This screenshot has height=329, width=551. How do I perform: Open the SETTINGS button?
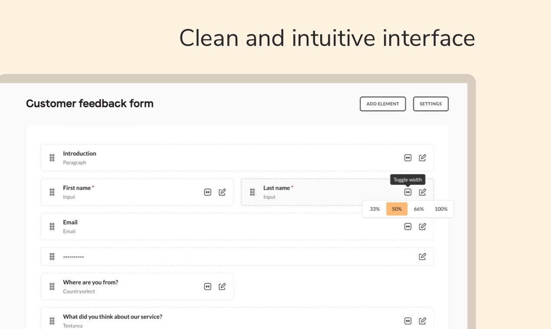pyautogui.click(x=431, y=104)
